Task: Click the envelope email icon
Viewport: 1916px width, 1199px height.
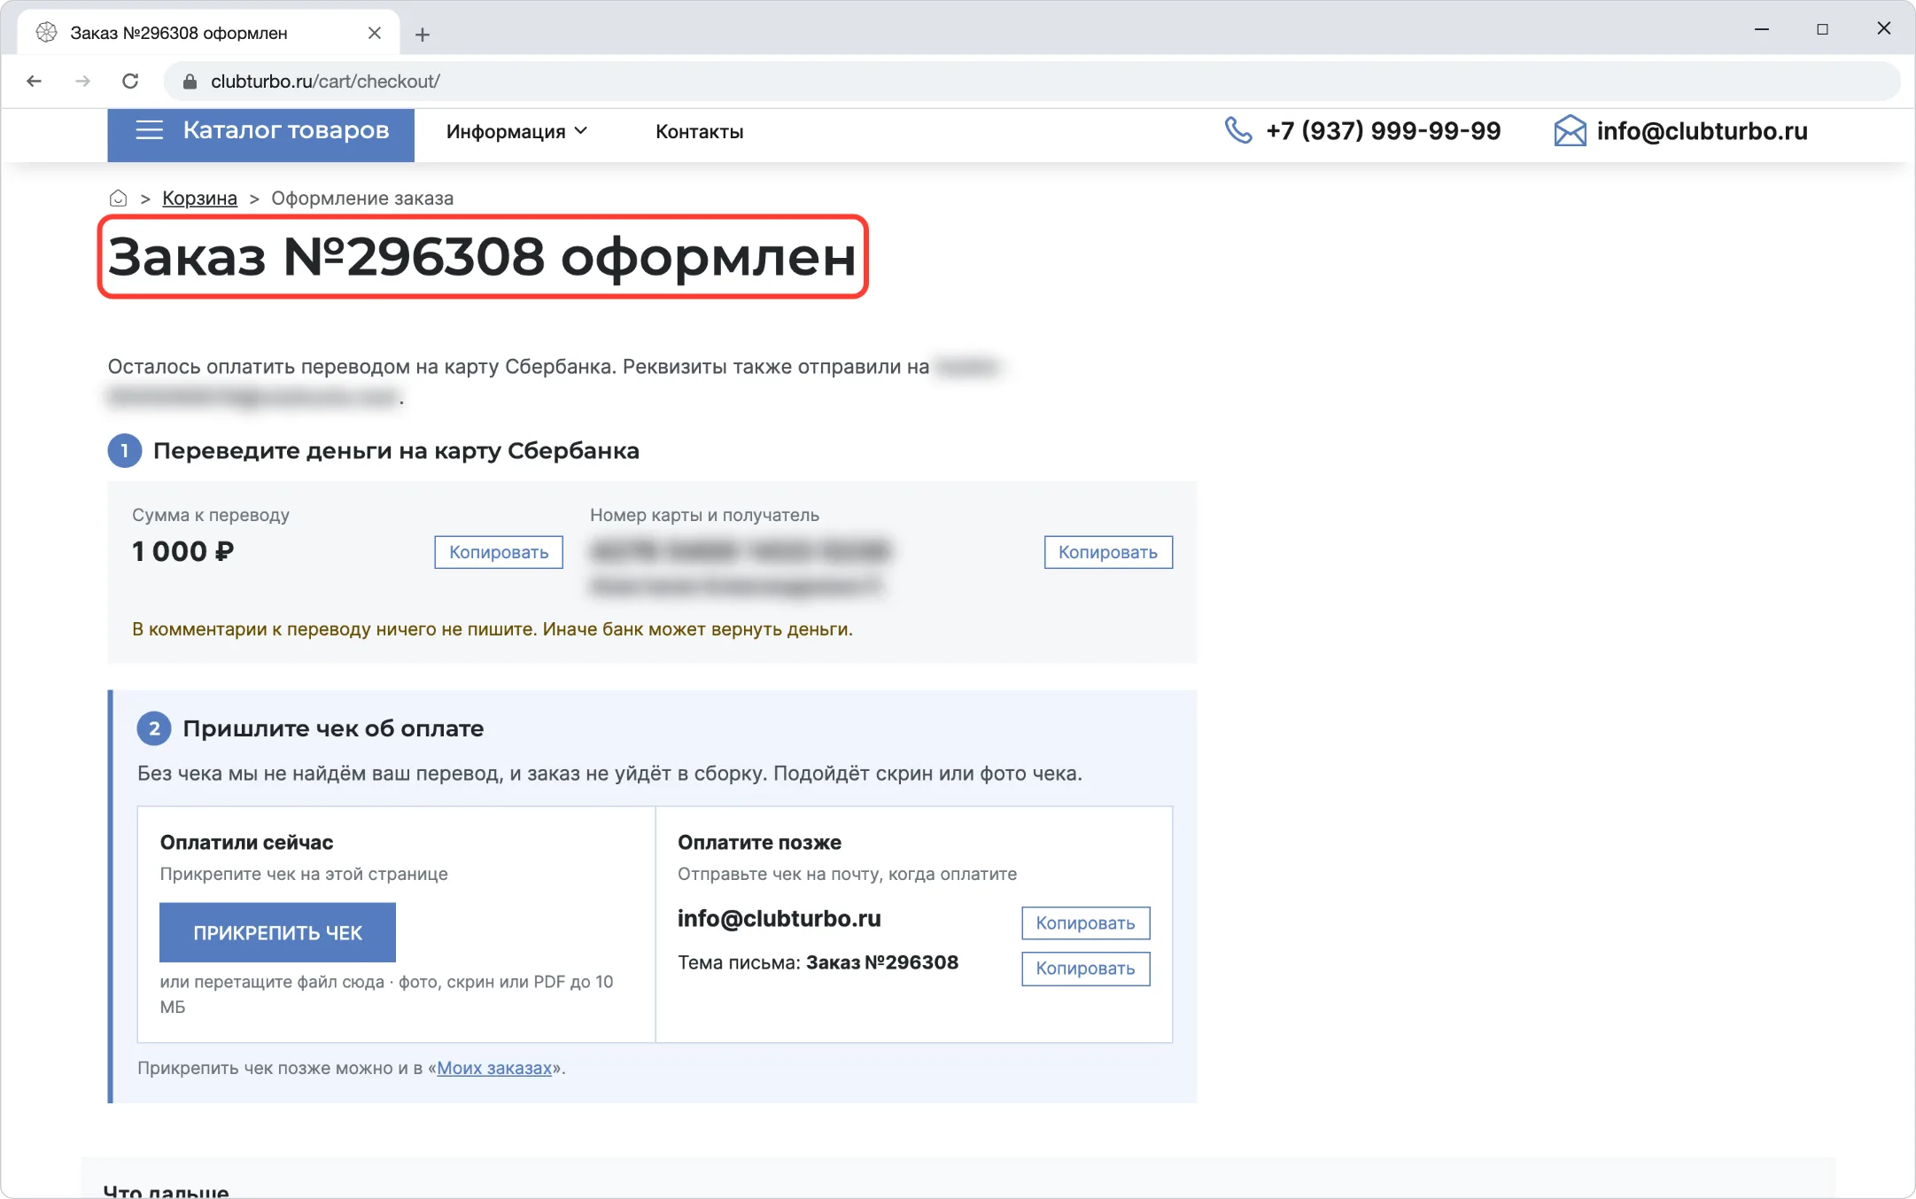Action: [1570, 131]
